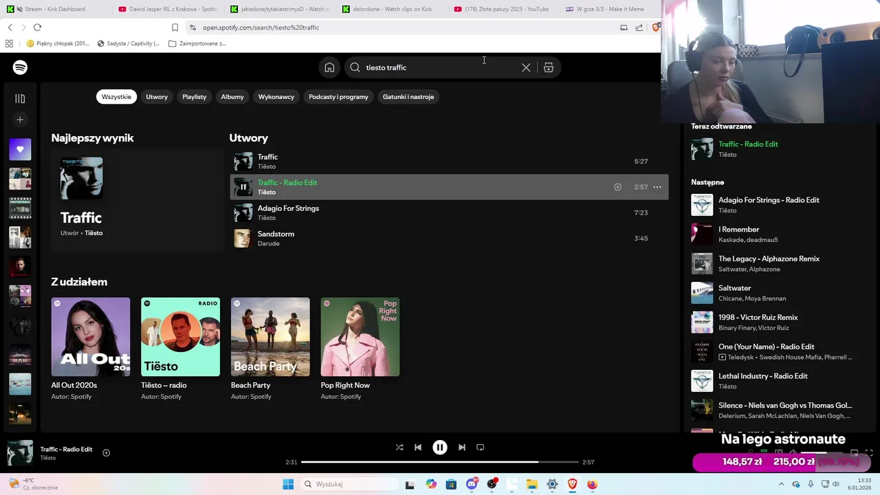The width and height of the screenshot is (880, 495).
Task: Open the Zaimportowane bookmarks folder
Action: click(197, 43)
